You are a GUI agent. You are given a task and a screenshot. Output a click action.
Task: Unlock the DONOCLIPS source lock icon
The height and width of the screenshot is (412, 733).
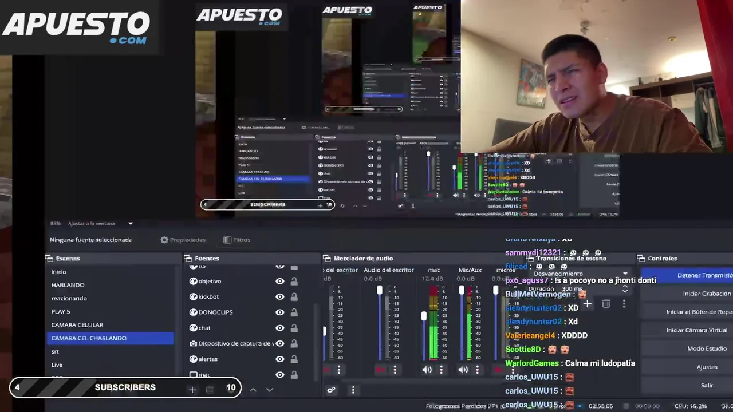(x=294, y=312)
